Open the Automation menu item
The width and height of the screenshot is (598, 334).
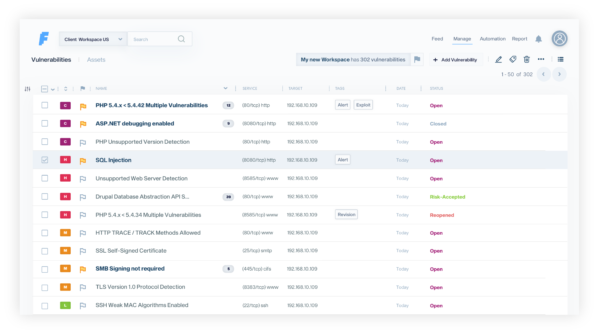(x=492, y=39)
